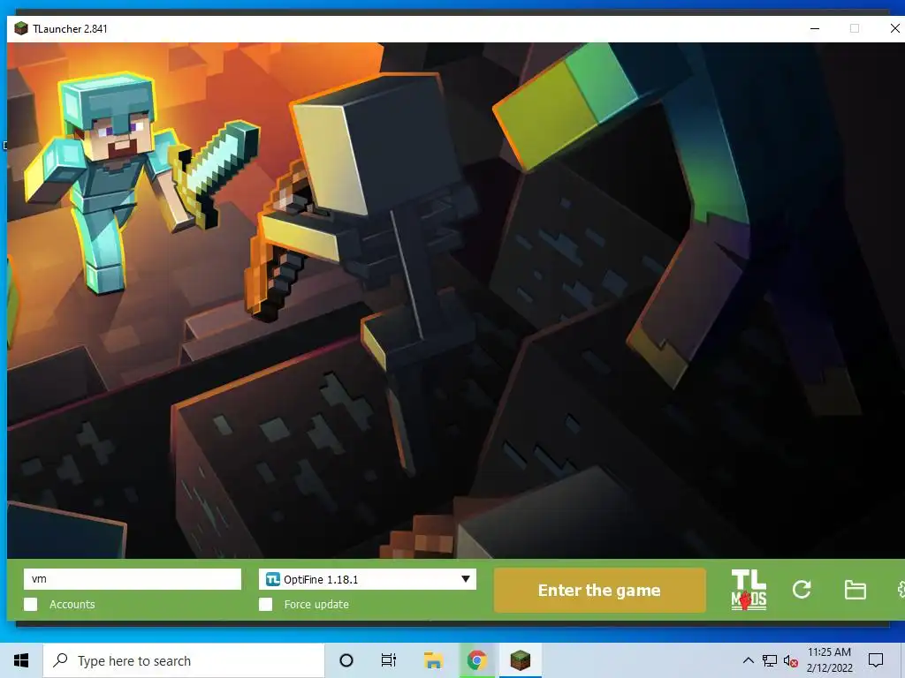
Task: Toggle the Force update checkbox
Action: point(265,604)
